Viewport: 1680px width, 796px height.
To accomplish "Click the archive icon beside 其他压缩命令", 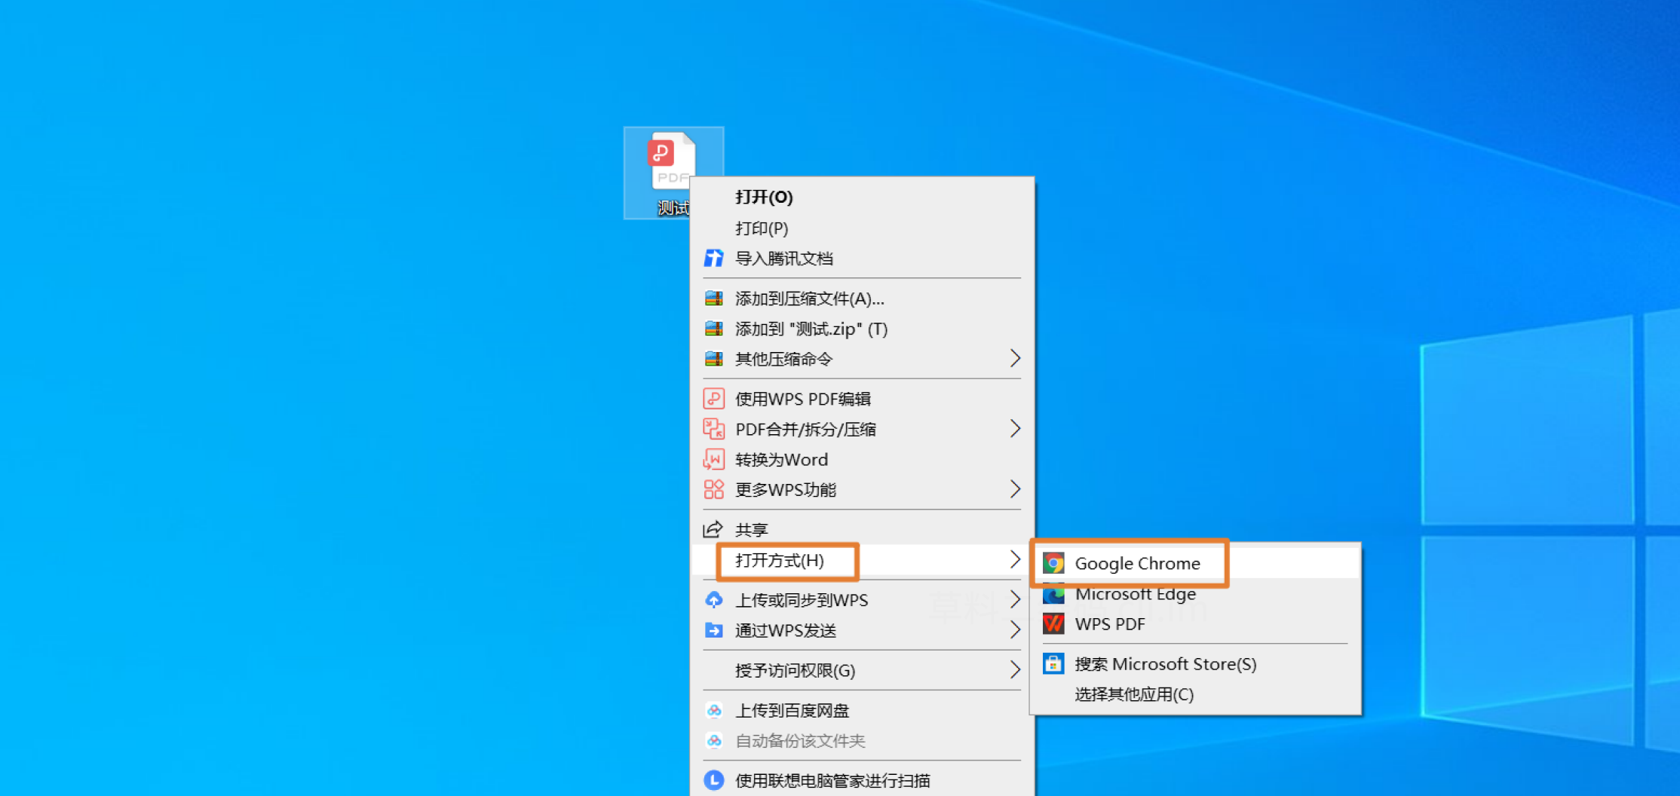I will pyautogui.click(x=713, y=359).
